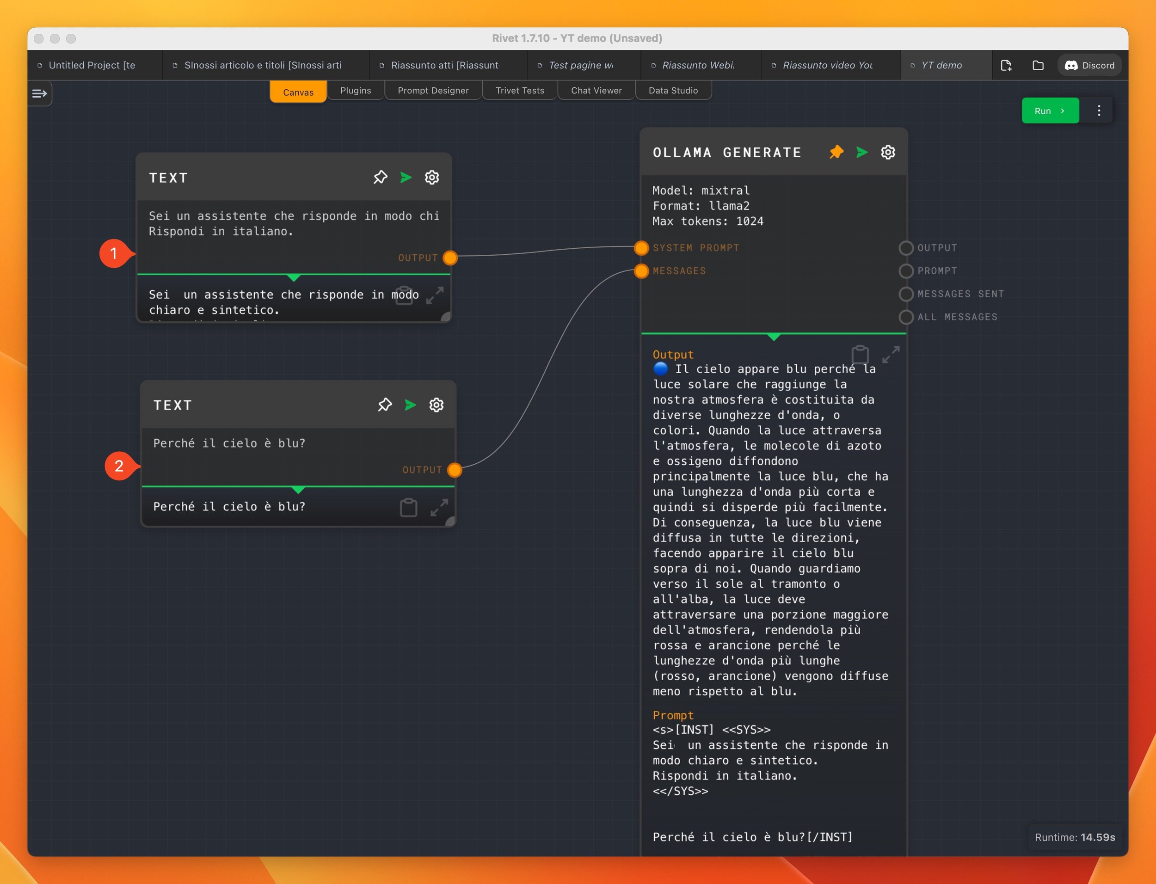Click the macOS window close button

click(x=38, y=38)
